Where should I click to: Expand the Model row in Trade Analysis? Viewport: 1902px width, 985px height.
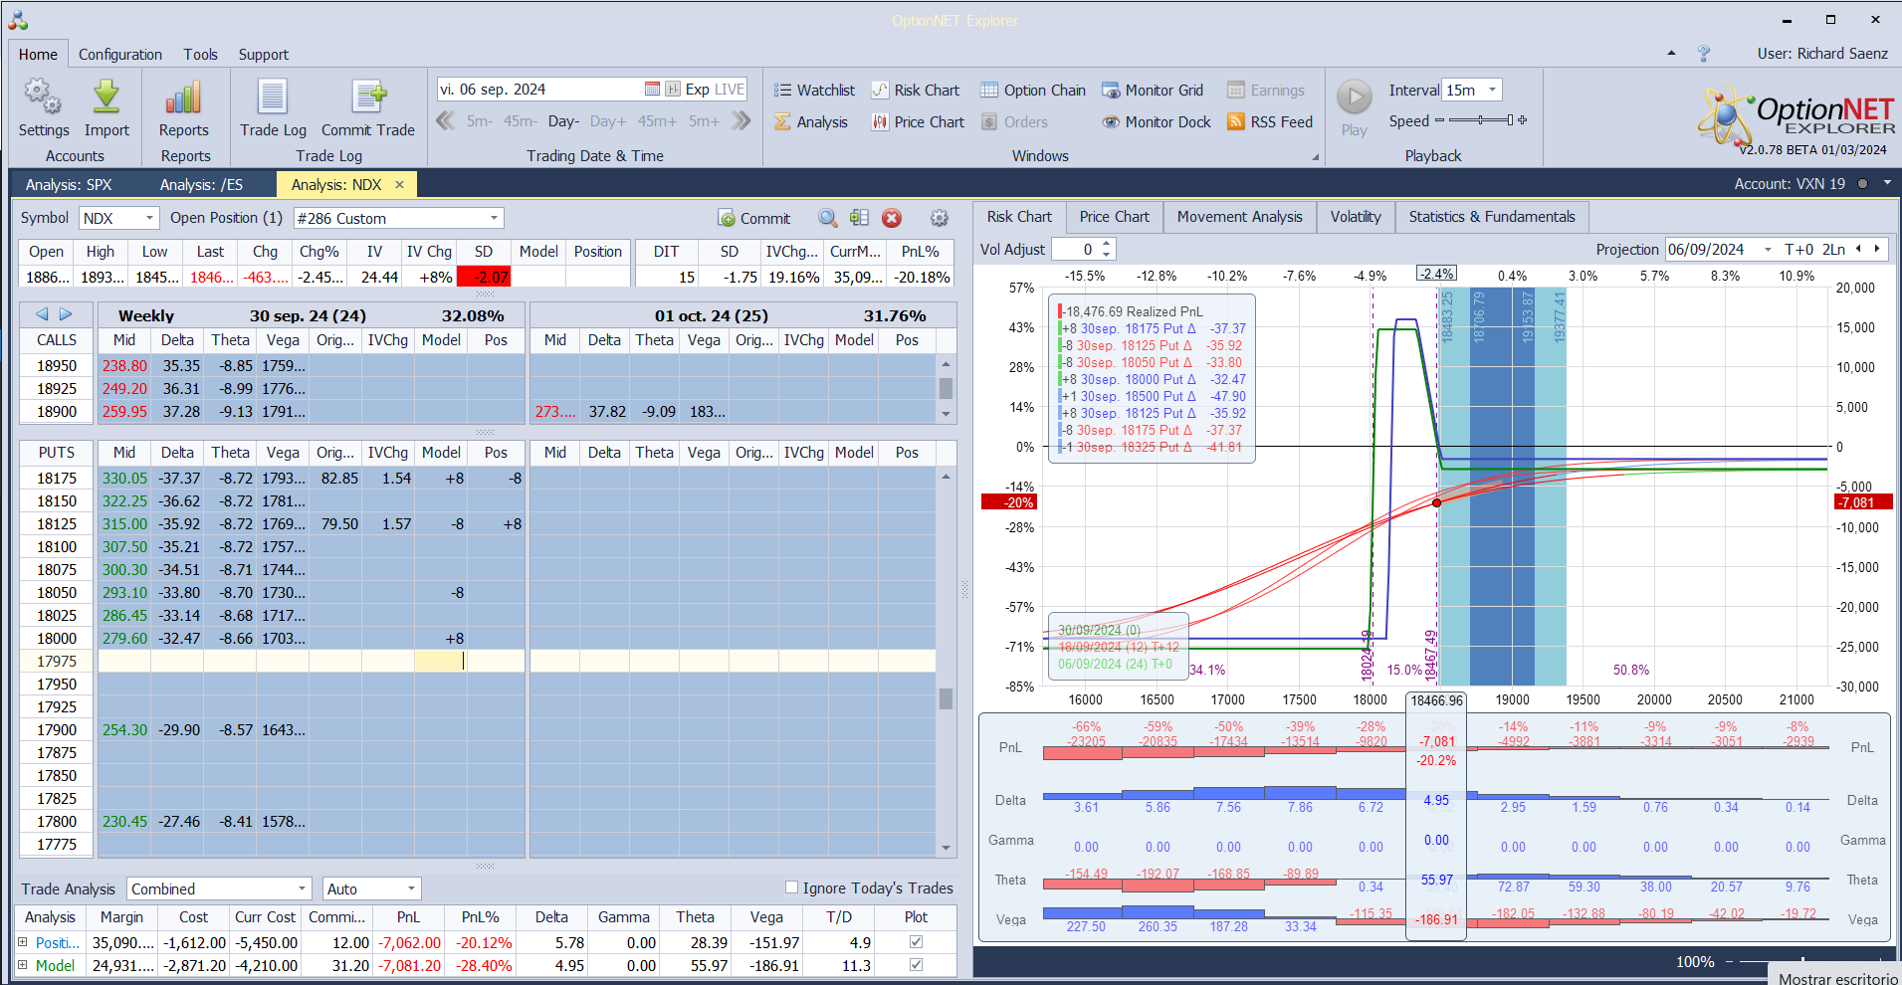click(x=23, y=965)
